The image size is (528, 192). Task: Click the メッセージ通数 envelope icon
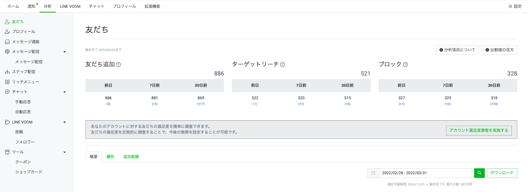pyautogui.click(x=7, y=42)
